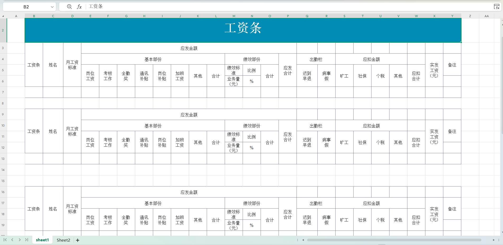Click the third 应发金额 header in row 16
This screenshot has width=503, height=245.
pos(189,192)
